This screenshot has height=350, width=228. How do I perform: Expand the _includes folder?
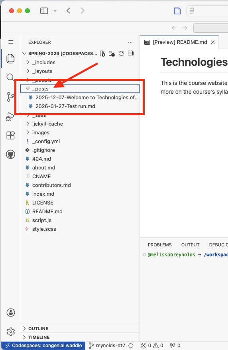pos(80,62)
